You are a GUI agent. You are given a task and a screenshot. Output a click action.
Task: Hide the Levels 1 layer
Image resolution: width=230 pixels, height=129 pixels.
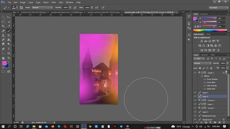click(x=195, y=72)
